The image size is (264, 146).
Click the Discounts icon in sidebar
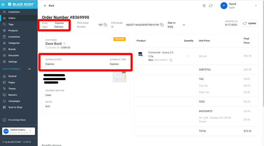click(x=4, y=55)
